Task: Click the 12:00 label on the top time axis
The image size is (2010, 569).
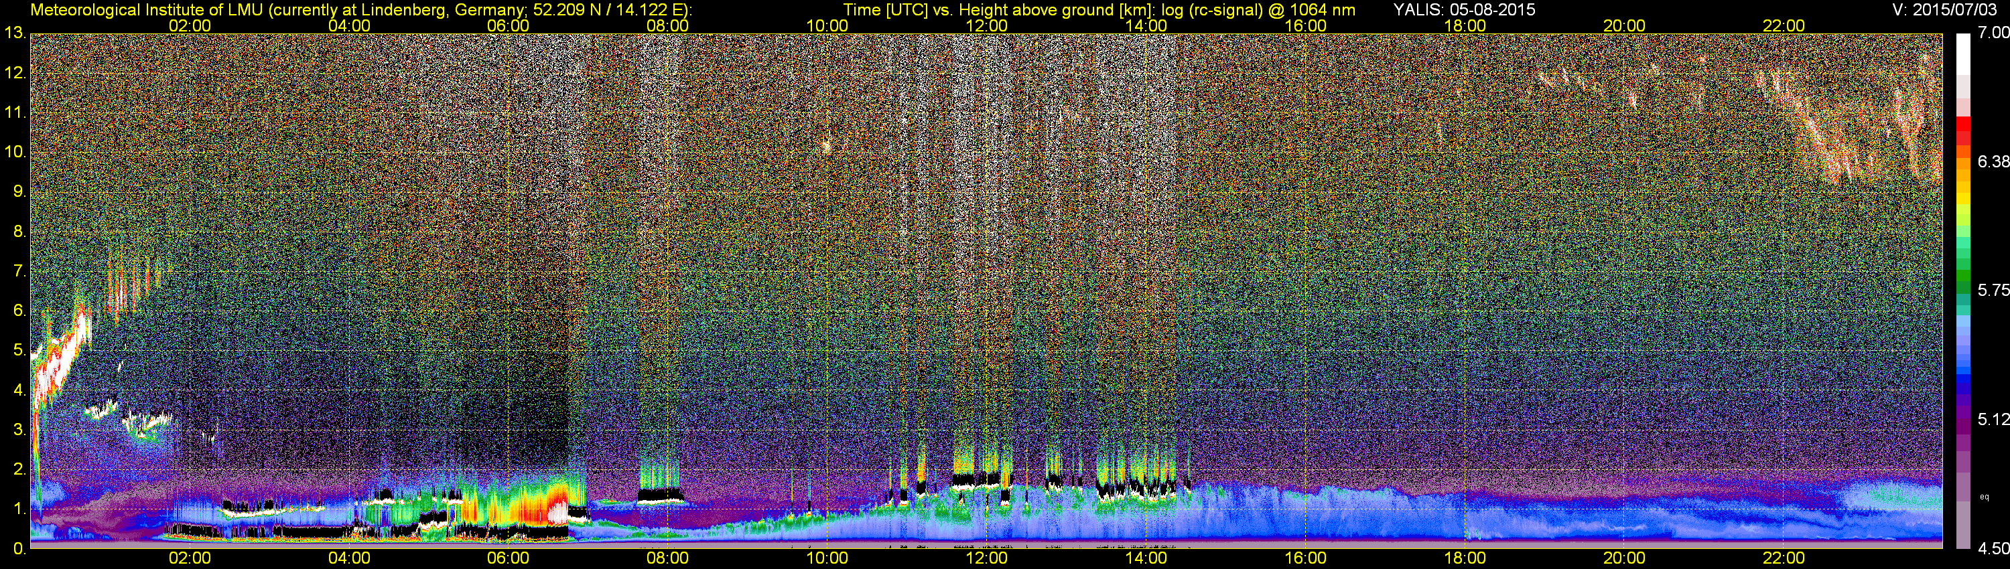Action: point(986,25)
